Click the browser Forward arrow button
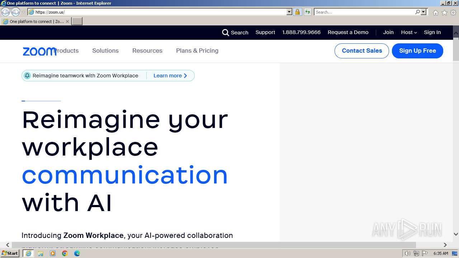The height and width of the screenshot is (258, 459). [15, 12]
